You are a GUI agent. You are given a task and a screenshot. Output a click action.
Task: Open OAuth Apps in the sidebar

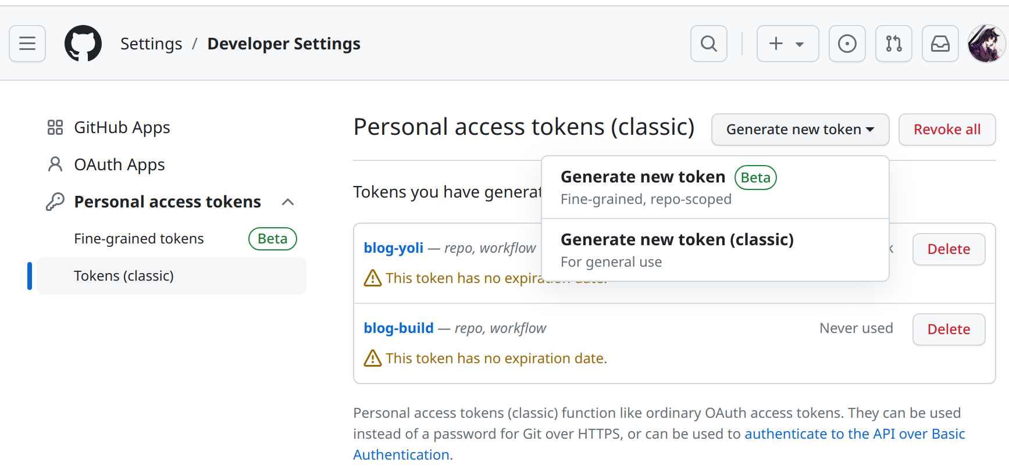[119, 164]
